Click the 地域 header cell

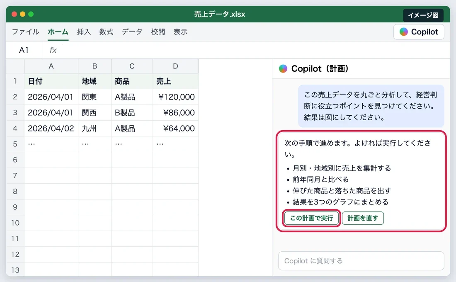pos(95,81)
